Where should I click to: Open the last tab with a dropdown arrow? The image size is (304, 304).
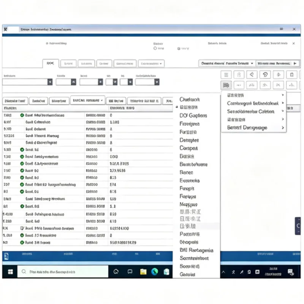151,63
